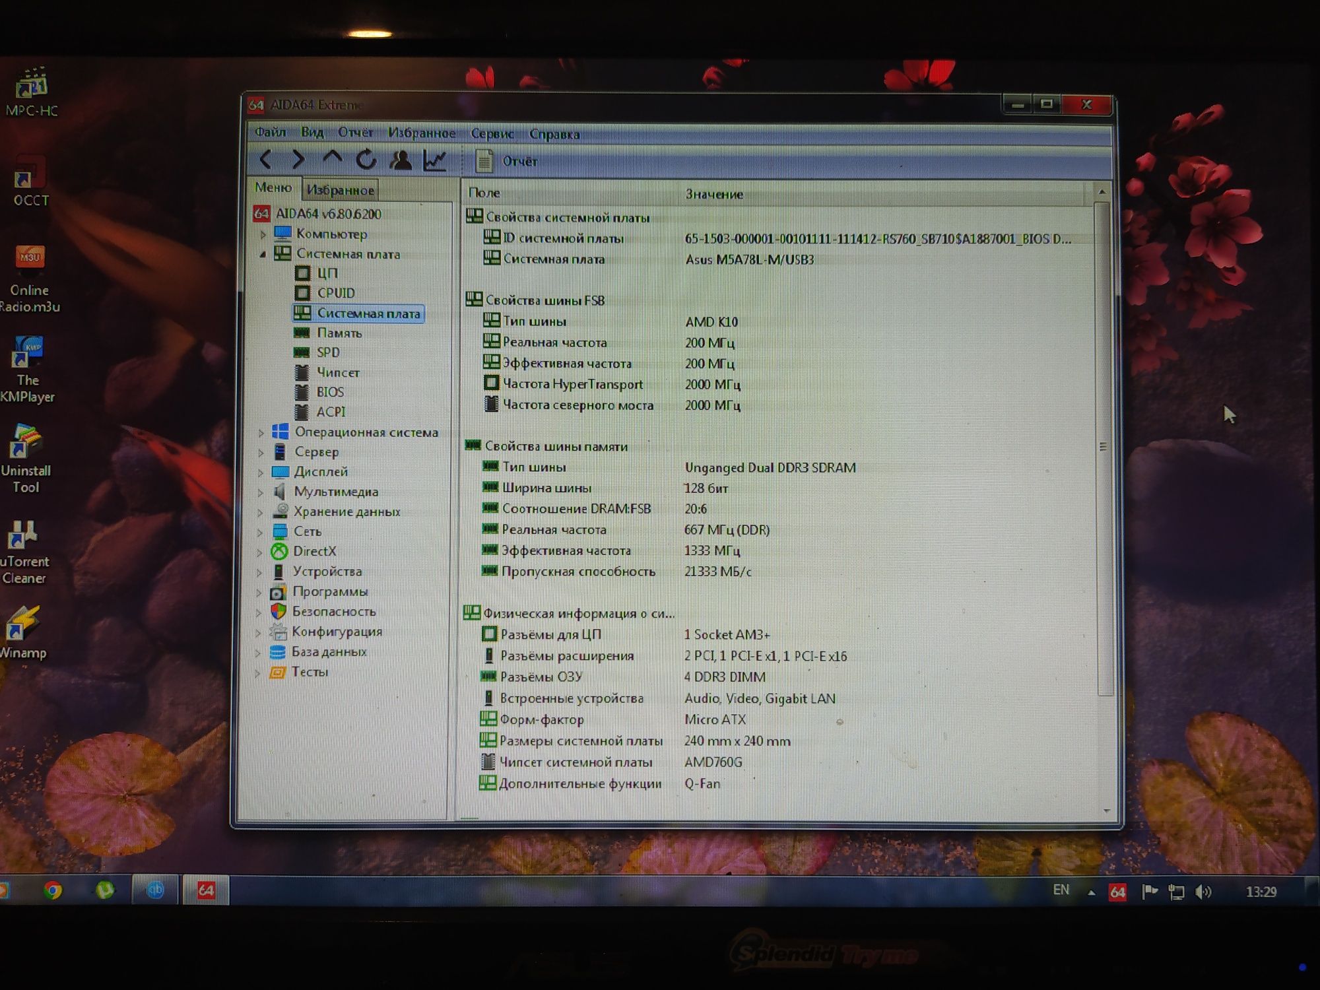
Task: Click the AIDA64 taskbar button
Action: pos(205,890)
